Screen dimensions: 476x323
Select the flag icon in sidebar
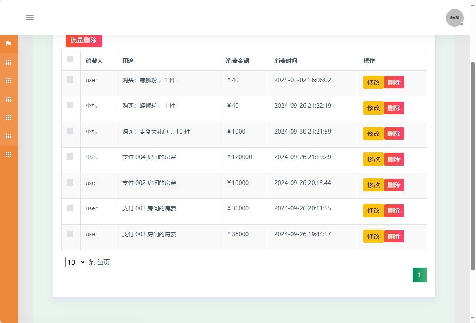pos(9,44)
